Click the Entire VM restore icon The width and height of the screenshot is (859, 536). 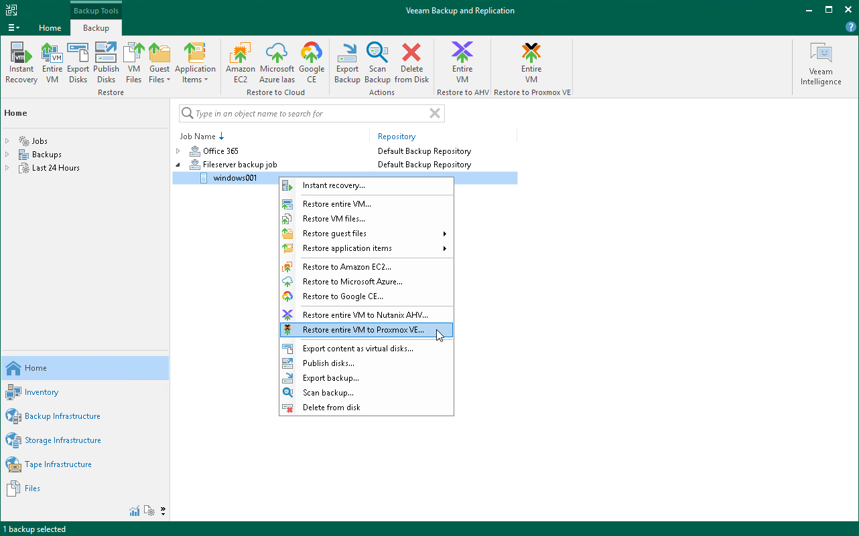pyautogui.click(x=52, y=62)
